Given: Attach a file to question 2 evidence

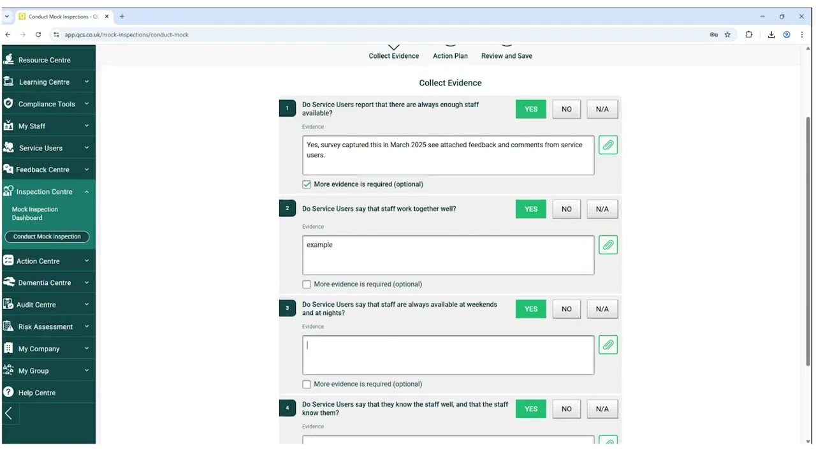Looking at the screenshot, I should point(608,245).
